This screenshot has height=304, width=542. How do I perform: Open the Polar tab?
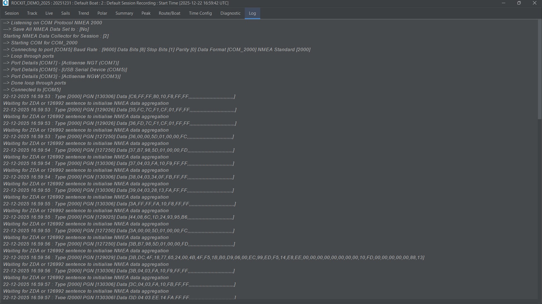(x=102, y=13)
